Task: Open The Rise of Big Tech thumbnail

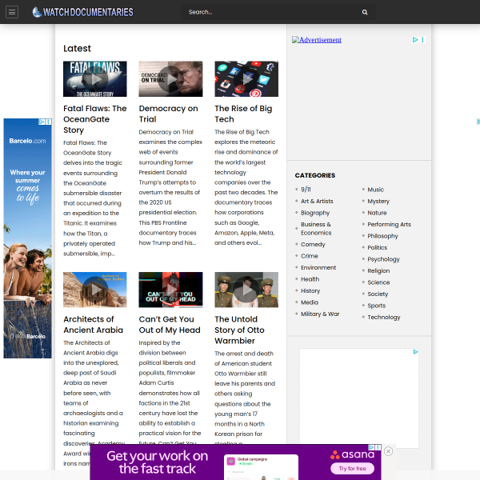Action: pyautogui.click(x=246, y=78)
